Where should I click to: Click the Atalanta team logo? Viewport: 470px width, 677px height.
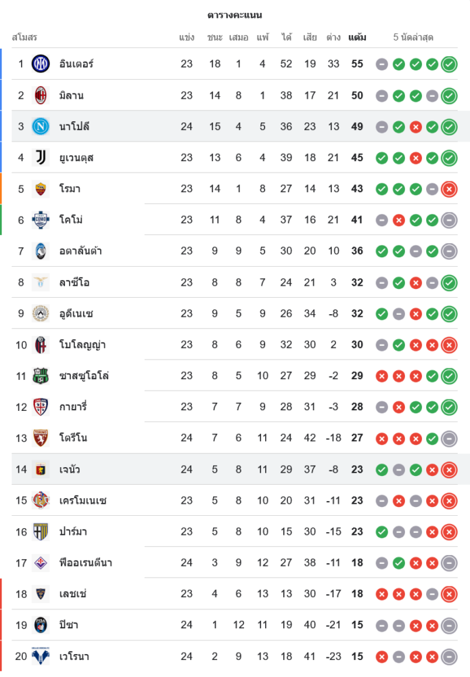coord(41,251)
